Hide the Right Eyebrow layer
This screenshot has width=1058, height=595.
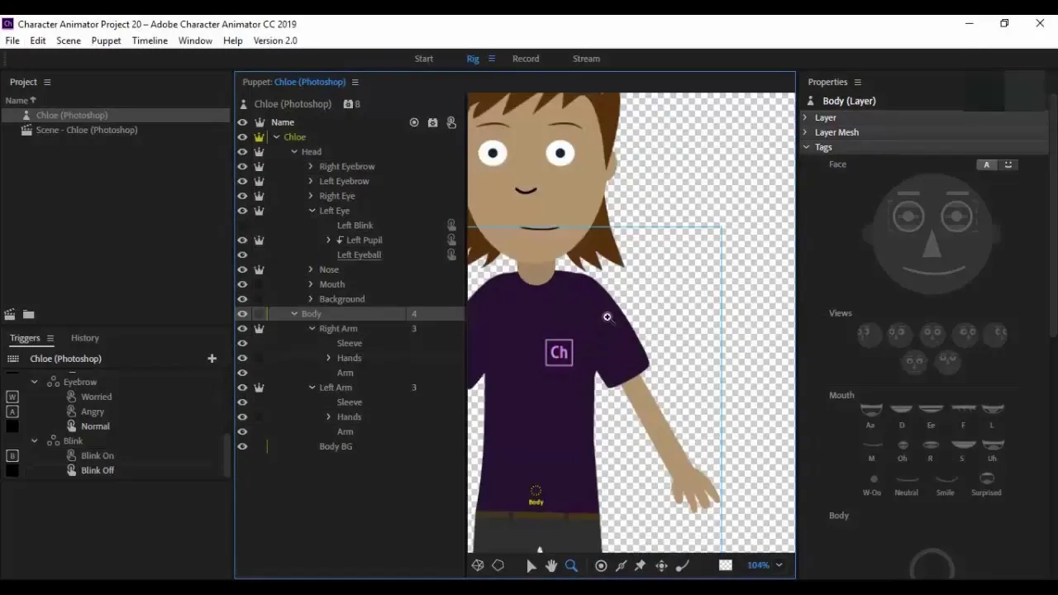[242, 166]
